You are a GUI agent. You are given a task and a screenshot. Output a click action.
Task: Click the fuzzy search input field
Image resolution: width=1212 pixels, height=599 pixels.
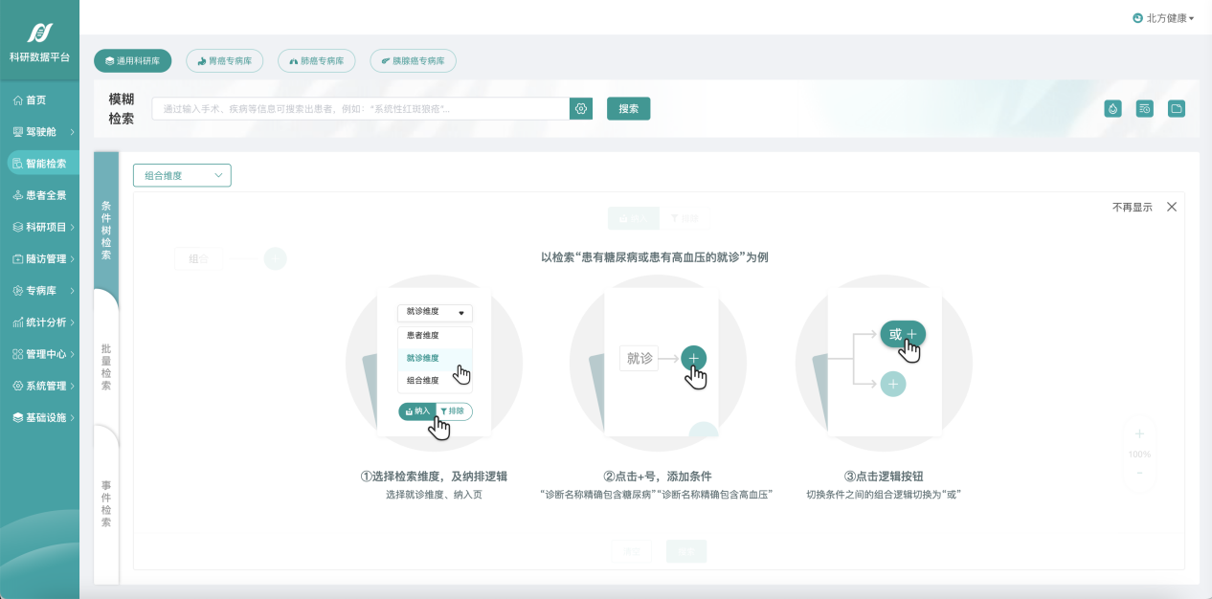coord(360,109)
